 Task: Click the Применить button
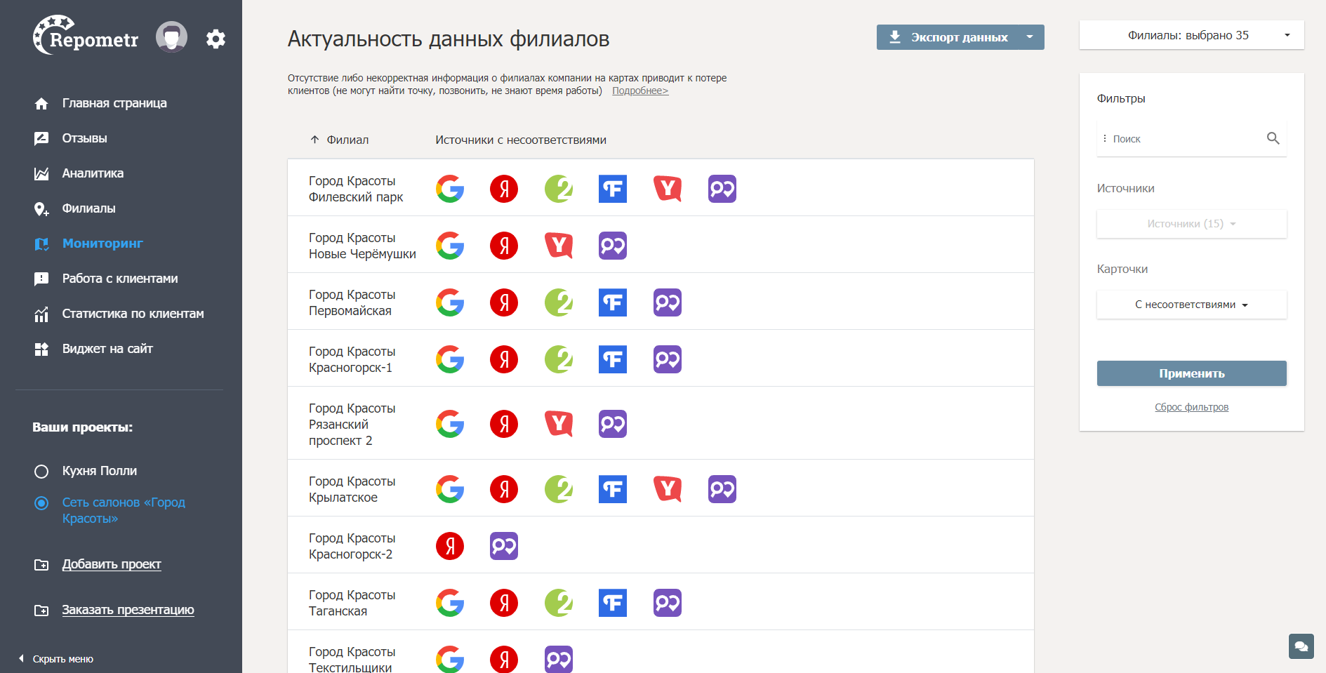click(1191, 373)
